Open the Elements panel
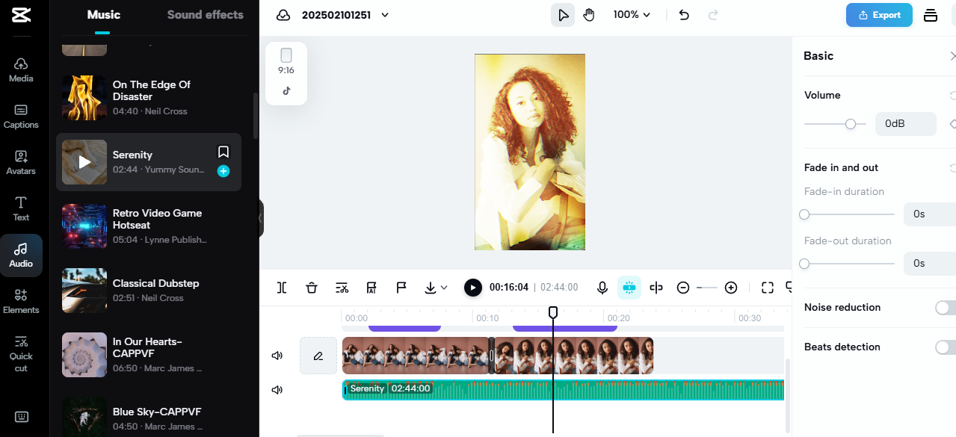 click(x=21, y=301)
